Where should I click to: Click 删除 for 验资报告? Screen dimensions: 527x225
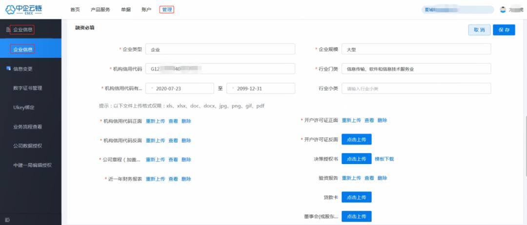[382, 178]
